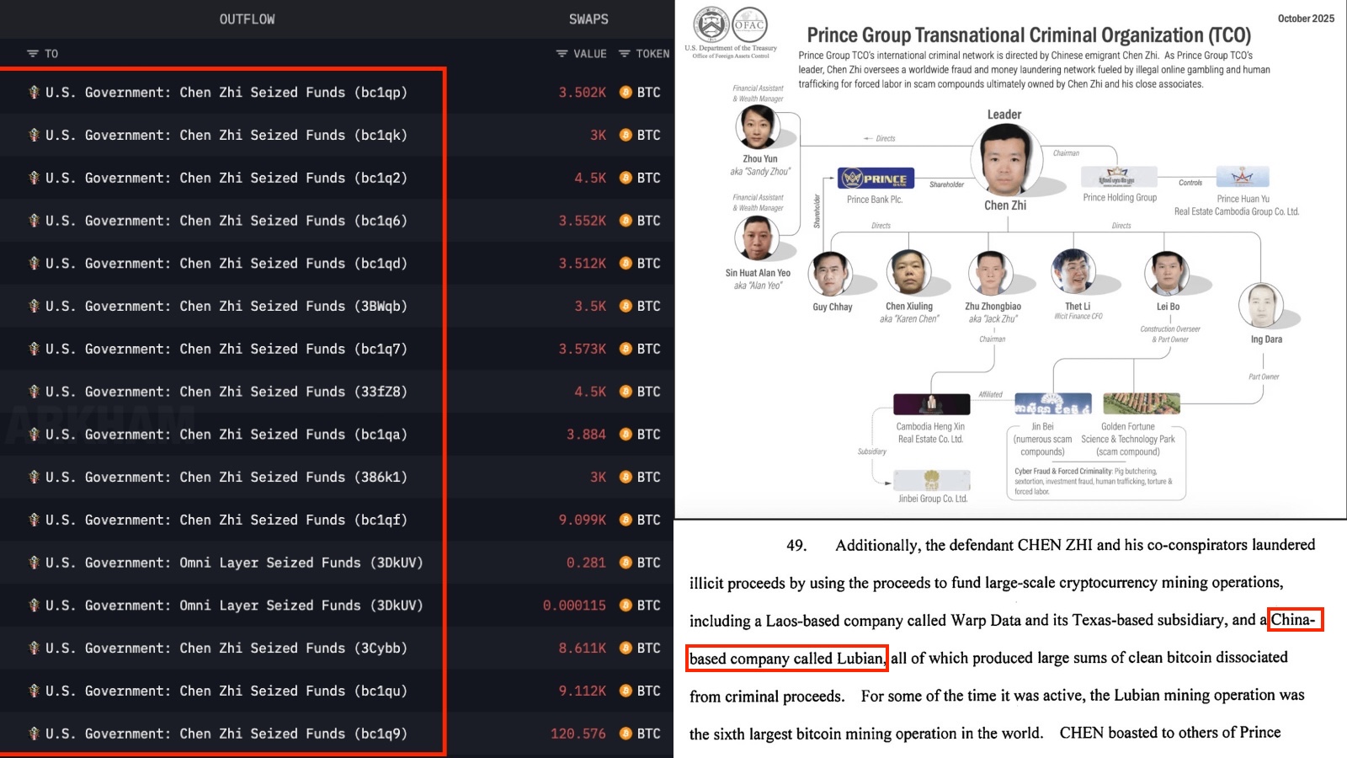
Task: Click the Prince Bank Plc logo in the chart
Action: pyautogui.click(x=874, y=178)
